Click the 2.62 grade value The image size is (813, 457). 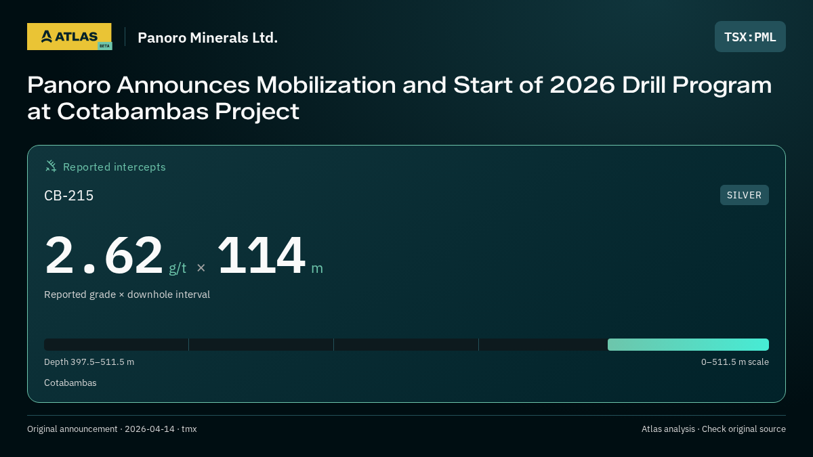tap(104, 255)
